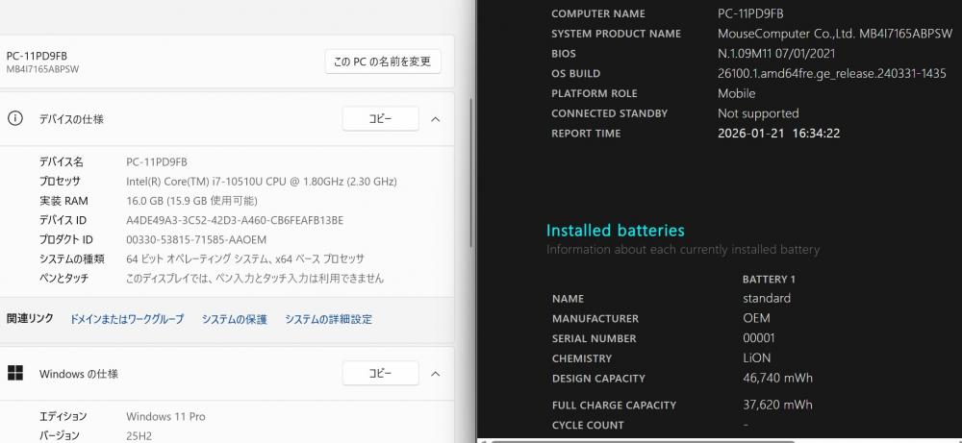962x443 pixels.
Task: Click the pen and touch value text
Action: click(255, 279)
